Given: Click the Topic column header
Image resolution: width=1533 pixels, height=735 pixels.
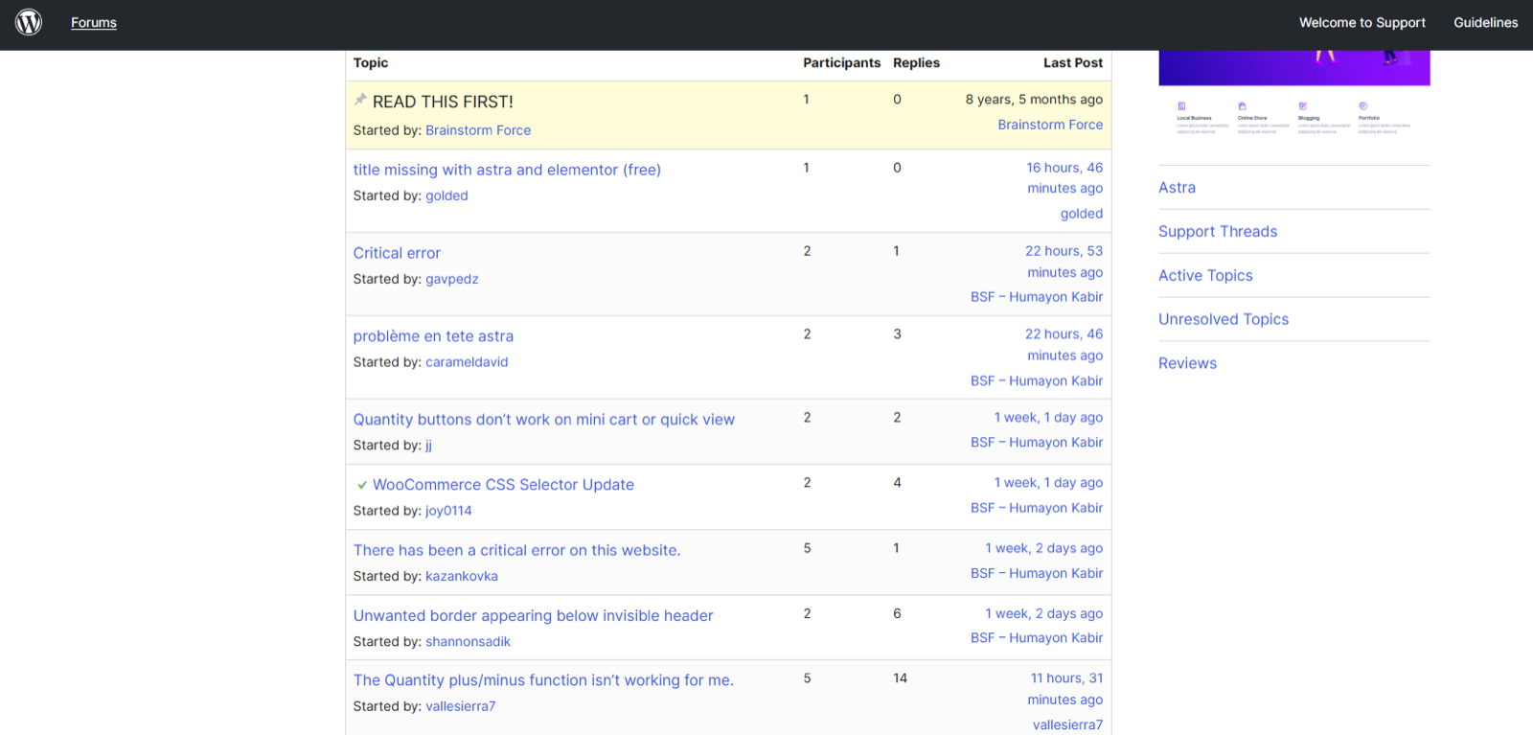Looking at the screenshot, I should point(371,63).
